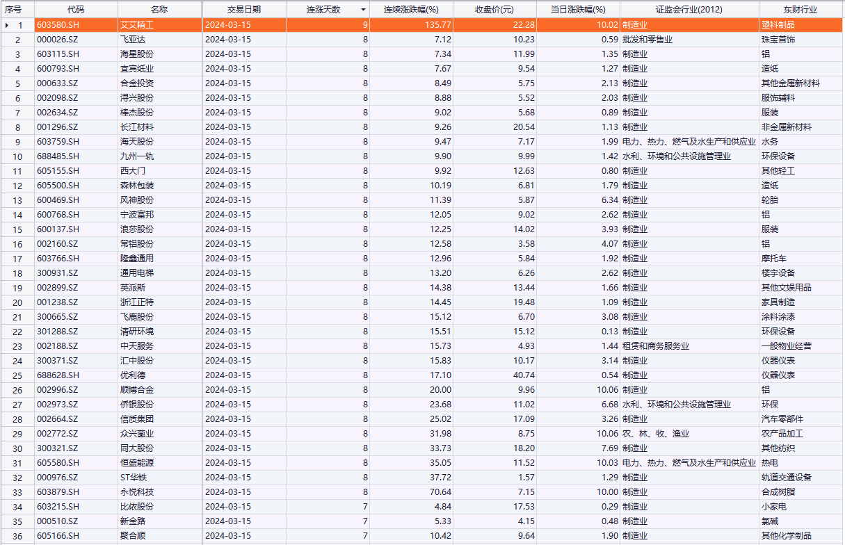Click the 连续涨跌幅(%) column header
This screenshot has height=545, width=845.
[411, 10]
